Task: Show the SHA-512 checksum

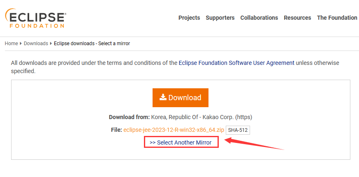Action: point(238,130)
